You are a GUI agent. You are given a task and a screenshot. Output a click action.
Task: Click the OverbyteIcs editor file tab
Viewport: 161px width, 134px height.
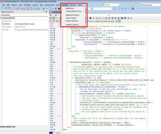(56, 12)
